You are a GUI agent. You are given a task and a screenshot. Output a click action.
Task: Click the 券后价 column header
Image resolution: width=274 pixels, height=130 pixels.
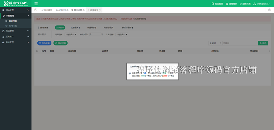click(x=140, y=51)
